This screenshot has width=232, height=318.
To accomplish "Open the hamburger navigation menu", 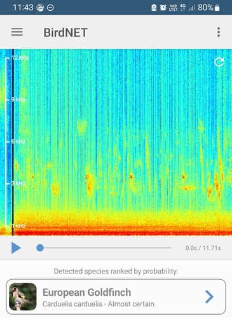I will [17, 32].
